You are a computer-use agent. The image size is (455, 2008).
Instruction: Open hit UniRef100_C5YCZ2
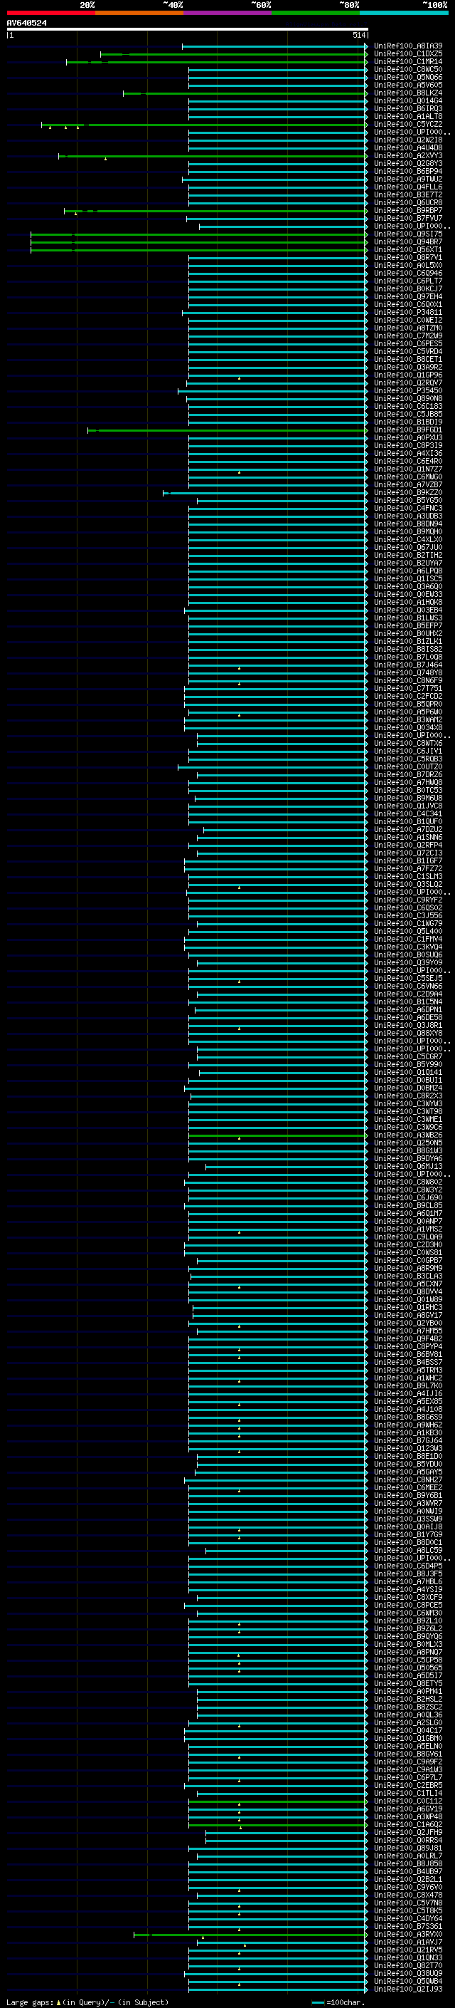(x=408, y=125)
